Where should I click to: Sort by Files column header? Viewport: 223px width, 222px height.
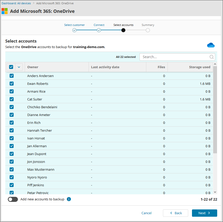(x=157, y=67)
